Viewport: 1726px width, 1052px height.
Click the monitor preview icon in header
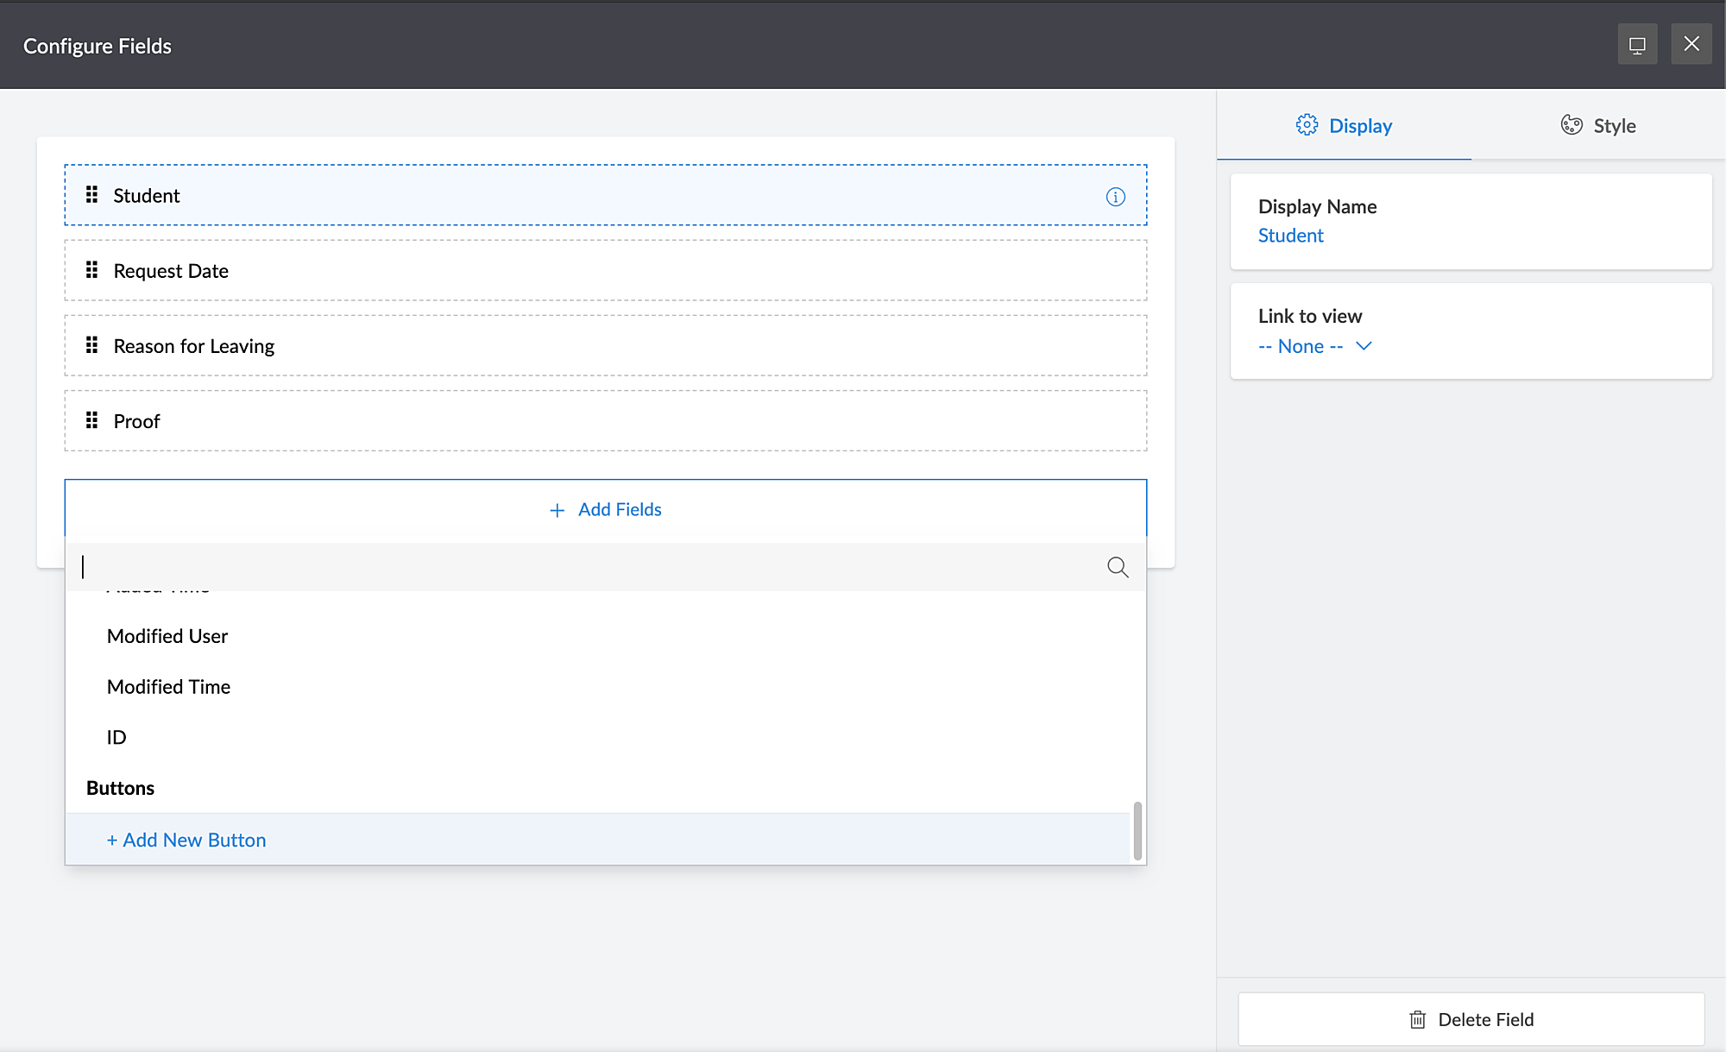pos(1636,45)
